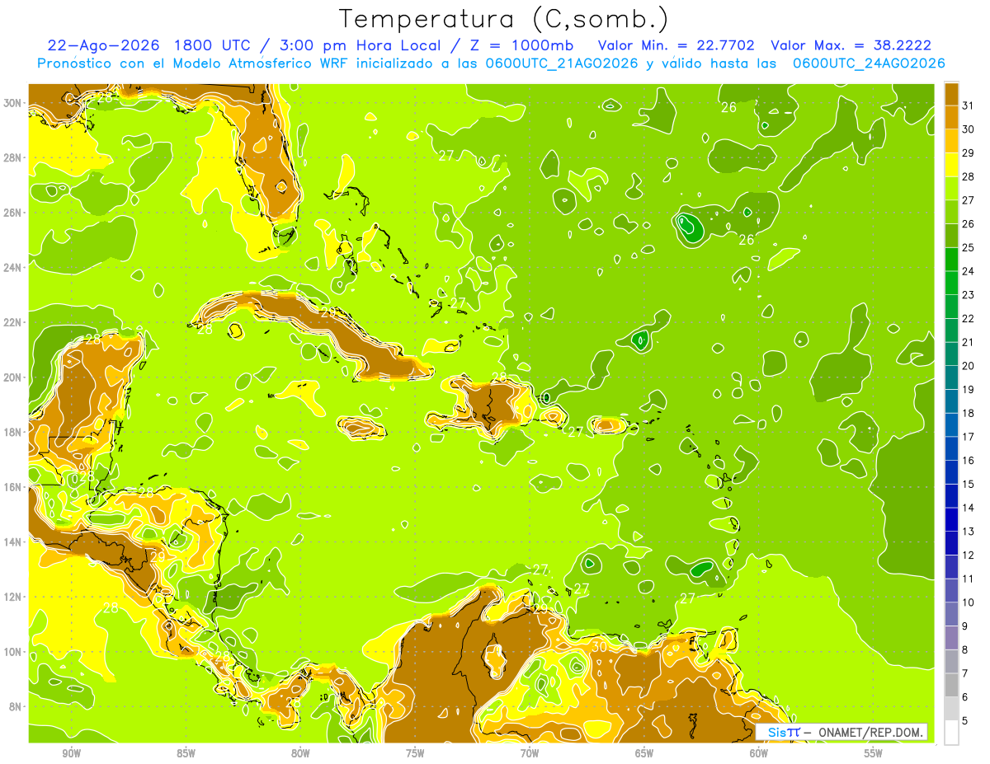Click the "85W" longitude axis label
This screenshot has width=990, height=764.
186,753
